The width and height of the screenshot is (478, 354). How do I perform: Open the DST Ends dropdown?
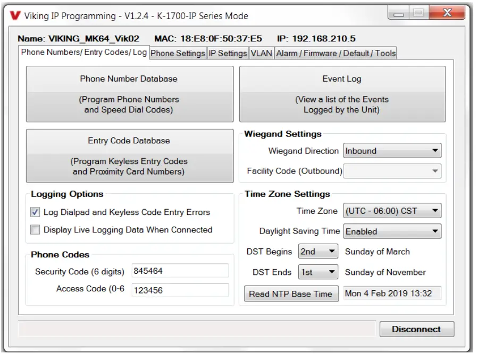coord(318,272)
